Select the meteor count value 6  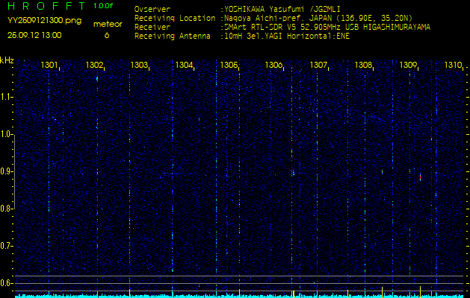coord(106,35)
